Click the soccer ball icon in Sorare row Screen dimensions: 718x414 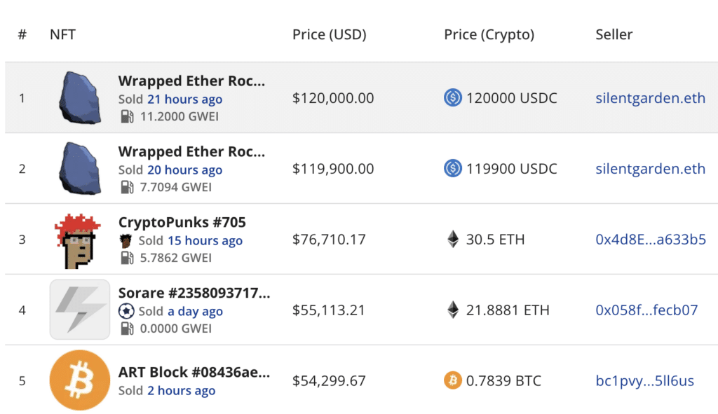[126, 311]
